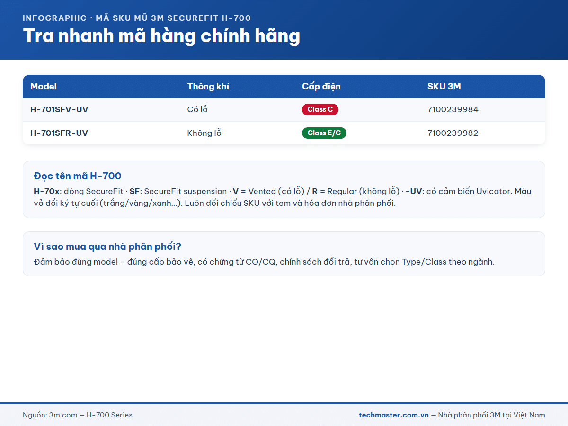The image size is (568, 426).
Task: Click the Có lỗ ventilation cell
Action: pos(197,109)
